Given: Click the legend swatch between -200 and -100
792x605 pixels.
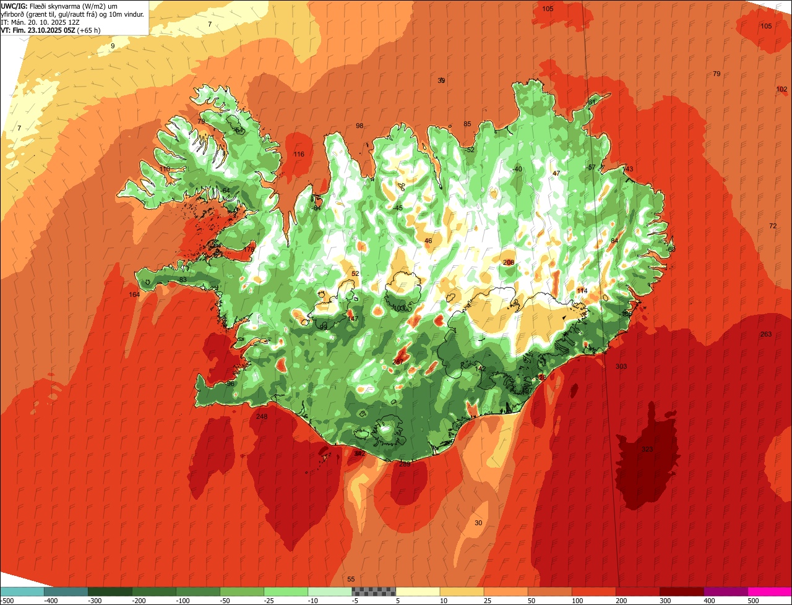Looking at the screenshot, I should pos(153,591).
